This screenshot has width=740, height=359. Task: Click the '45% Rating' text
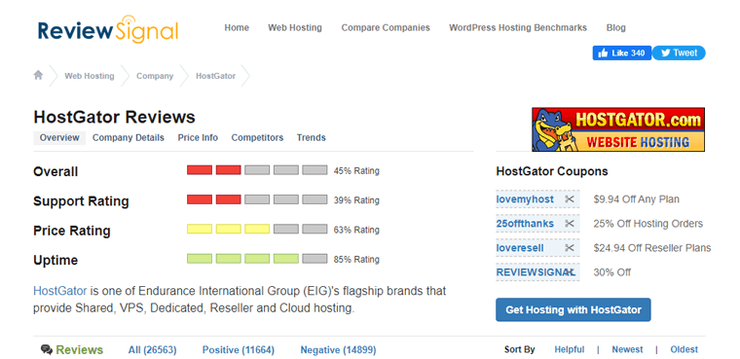(x=356, y=171)
